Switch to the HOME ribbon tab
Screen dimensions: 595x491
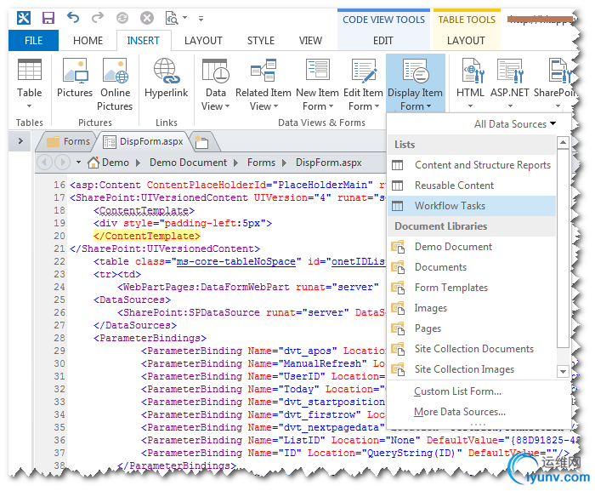88,40
